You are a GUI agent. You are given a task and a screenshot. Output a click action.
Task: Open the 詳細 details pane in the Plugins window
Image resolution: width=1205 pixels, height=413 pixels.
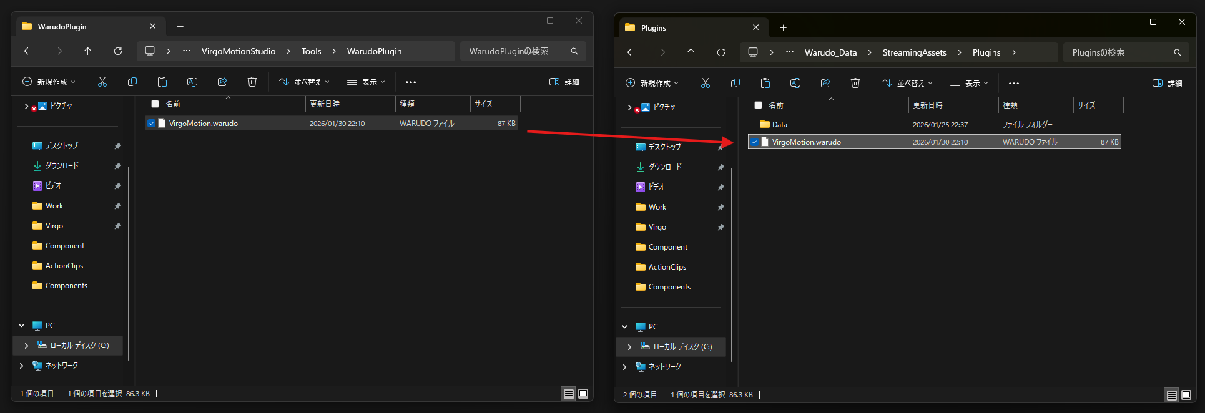[1168, 83]
